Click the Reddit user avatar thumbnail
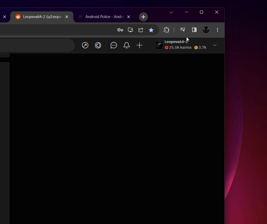This screenshot has width=267, height=224. pos(159,45)
